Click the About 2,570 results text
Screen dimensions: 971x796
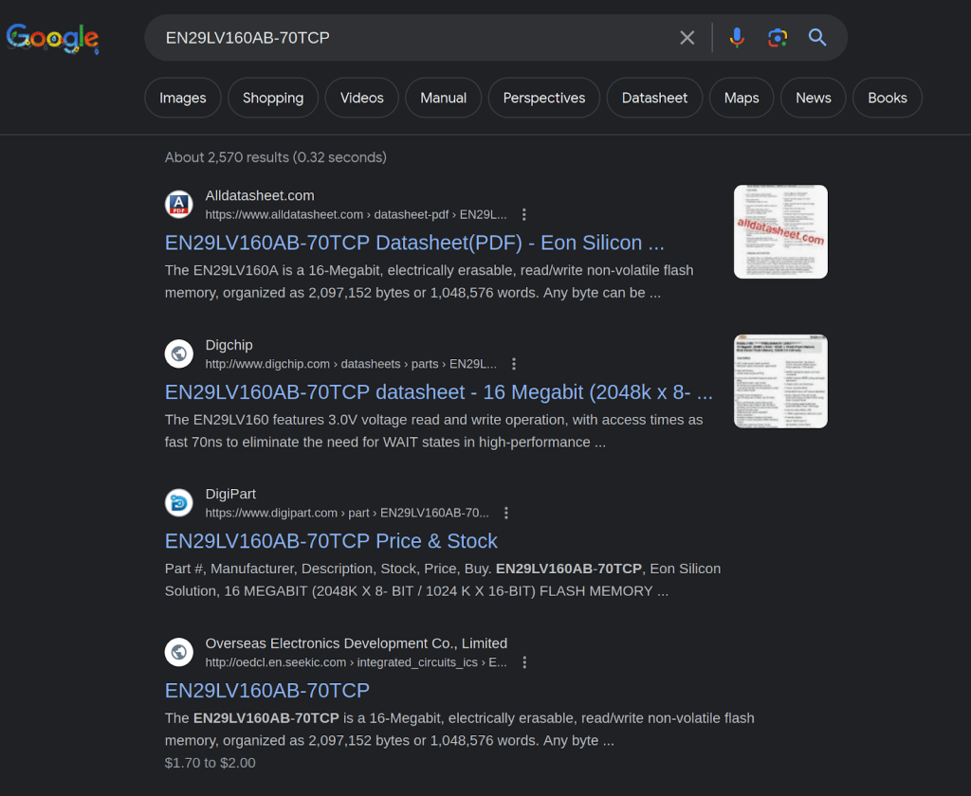pos(276,157)
